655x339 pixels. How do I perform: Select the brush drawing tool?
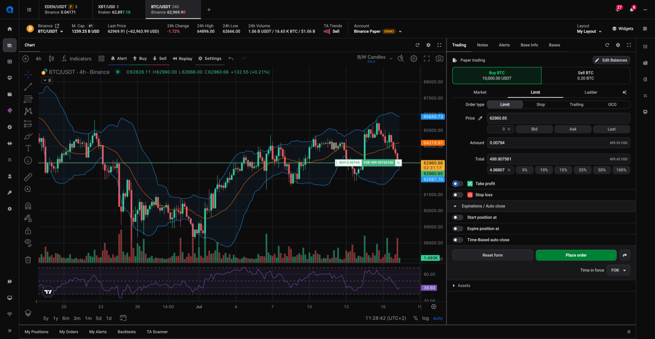pos(28,136)
